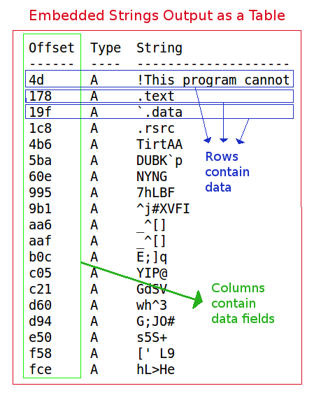
Task: Click the green arrowhead pointing to the Columns label
Action: (198, 299)
